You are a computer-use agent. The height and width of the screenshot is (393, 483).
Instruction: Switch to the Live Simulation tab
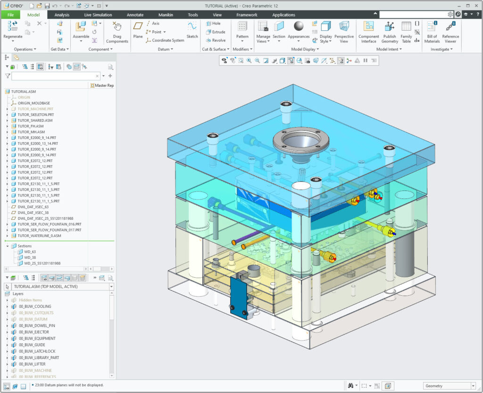[x=98, y=15]
